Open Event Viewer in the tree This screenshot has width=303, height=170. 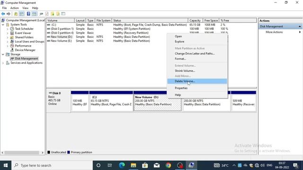point(23,33)
